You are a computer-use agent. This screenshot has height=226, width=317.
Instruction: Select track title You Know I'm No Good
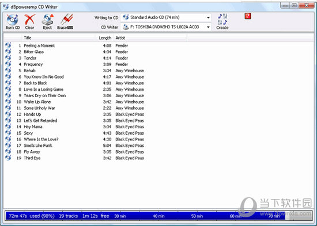click(44, 77)
